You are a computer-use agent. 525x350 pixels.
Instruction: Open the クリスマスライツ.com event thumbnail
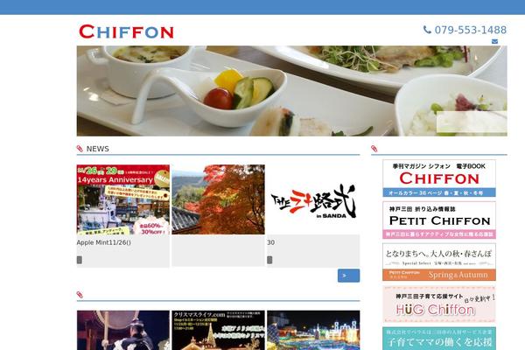tap(218, 330)
